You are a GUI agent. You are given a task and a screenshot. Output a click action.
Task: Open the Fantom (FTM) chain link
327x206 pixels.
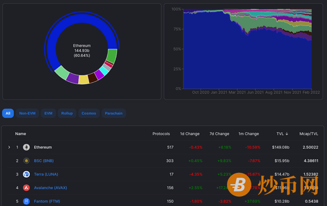click(x=47, y=201)
